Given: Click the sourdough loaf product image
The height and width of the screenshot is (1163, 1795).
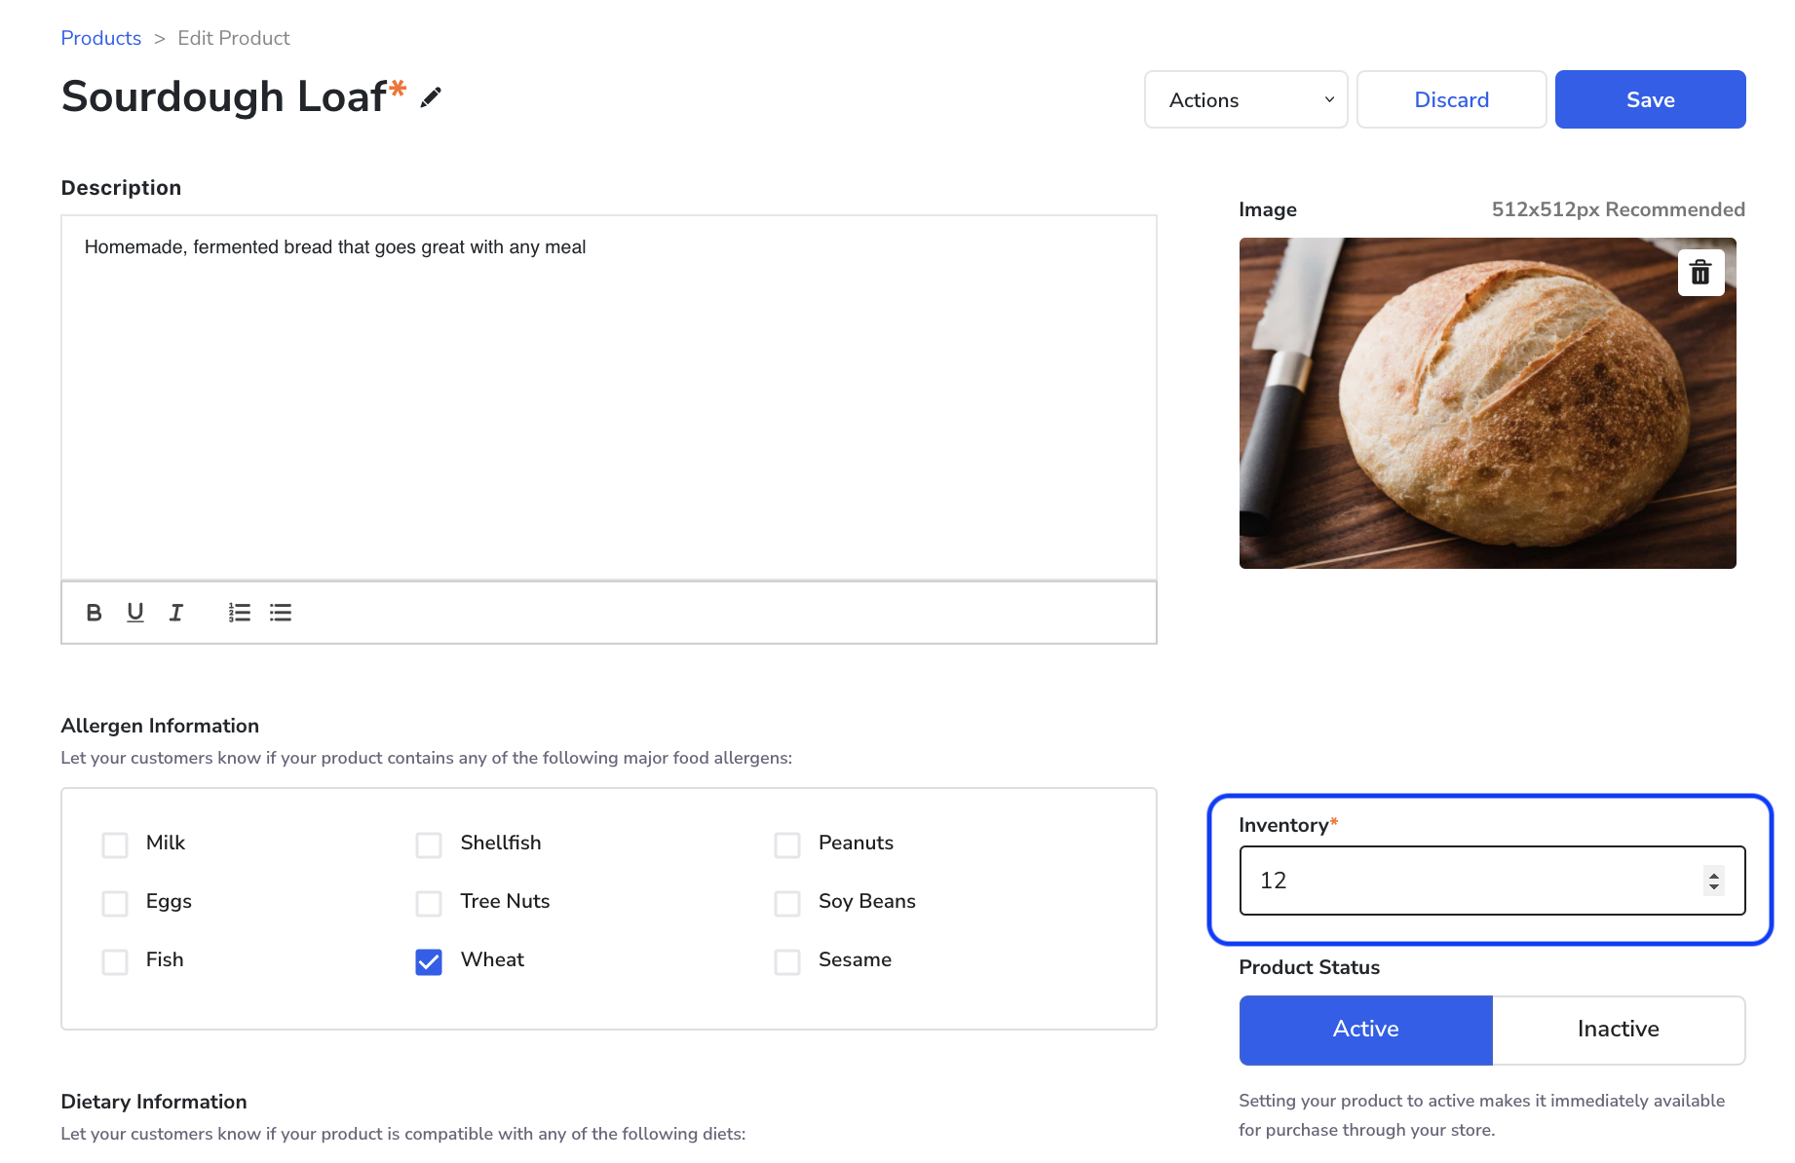Looking at the screenshot, I should (x=1487, y=403).
